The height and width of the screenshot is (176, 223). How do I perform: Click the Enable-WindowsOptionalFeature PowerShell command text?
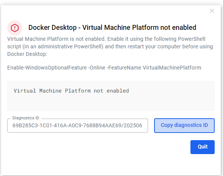tap(104, 68)
